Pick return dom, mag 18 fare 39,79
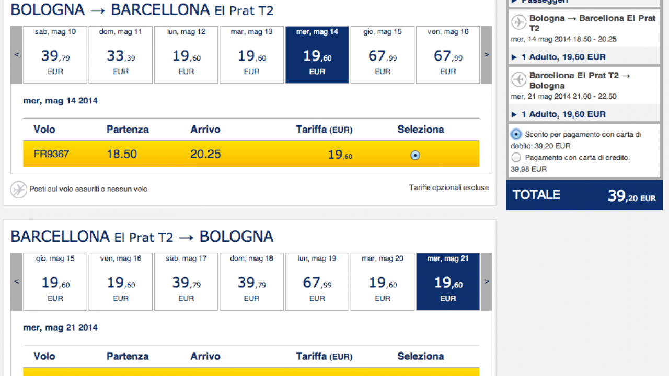Screen dimensions: 669x376 pos(251,281)
